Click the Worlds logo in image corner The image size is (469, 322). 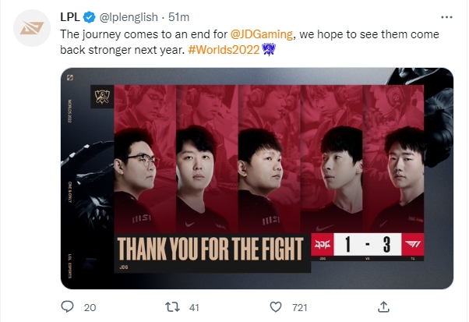tap(102, 97)
